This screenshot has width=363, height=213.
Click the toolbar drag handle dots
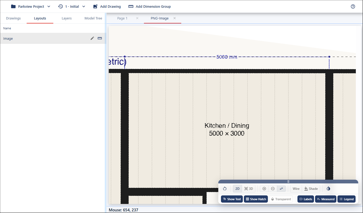pos(288,182)
